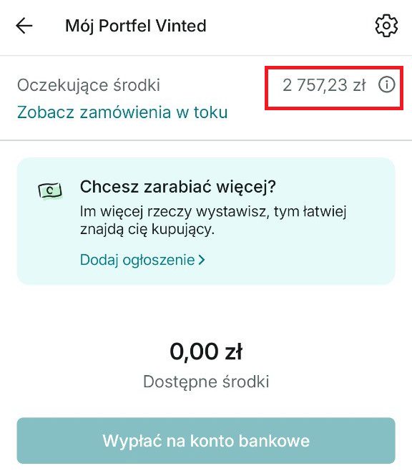Tap the Wypłać na konto bankowe button
Image resolution: width=412 pixels, height=476 pixels.
(x=206, y=440)
